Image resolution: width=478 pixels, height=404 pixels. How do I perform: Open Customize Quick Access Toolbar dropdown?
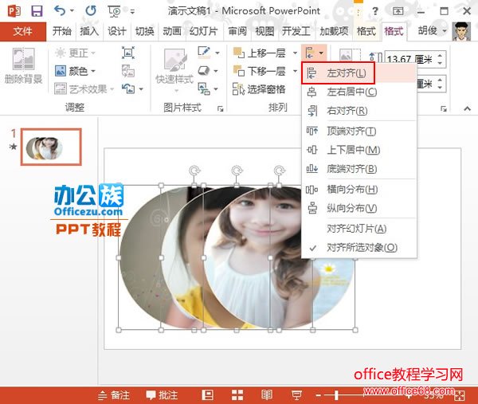132,12
